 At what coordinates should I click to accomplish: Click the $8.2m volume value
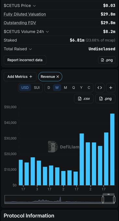(x=109, y=32)
